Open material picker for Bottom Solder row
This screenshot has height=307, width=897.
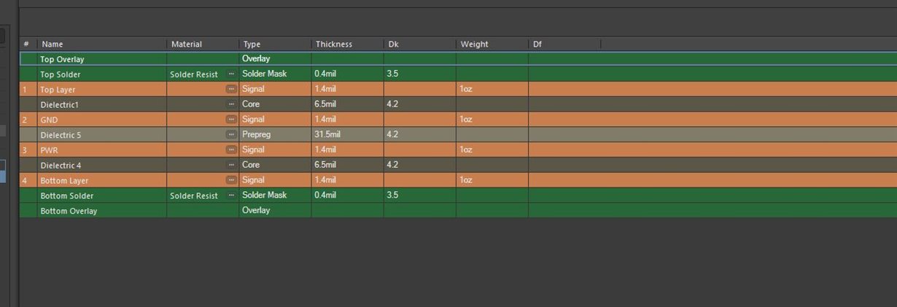[x=231, y=195]
